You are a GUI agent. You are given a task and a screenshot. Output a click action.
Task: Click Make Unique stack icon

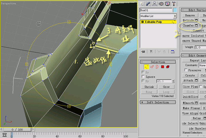[x=159, y=52]
